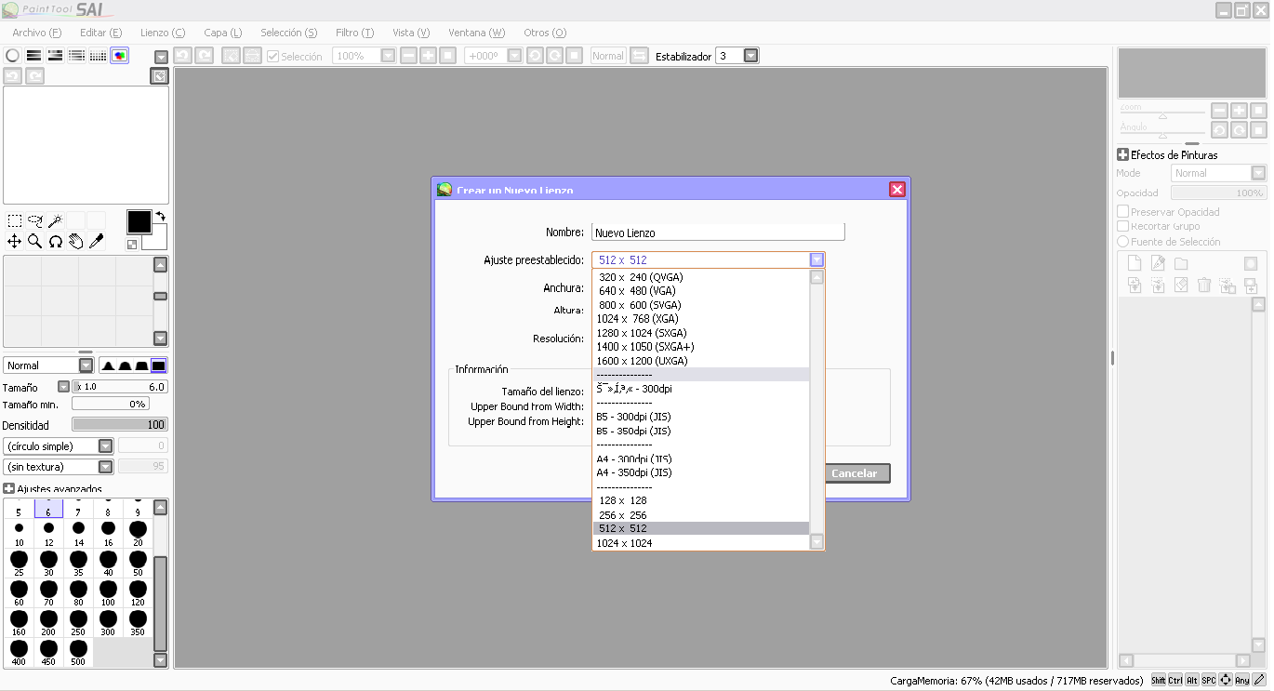Image resolution: width=1274 pixels, height=691 pixels.
Task: Click the Tamaño size slider
Action: (x=120, y=387)
